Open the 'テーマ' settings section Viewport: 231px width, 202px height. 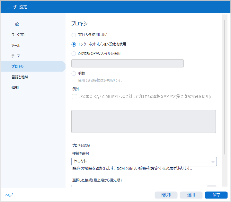16,56
